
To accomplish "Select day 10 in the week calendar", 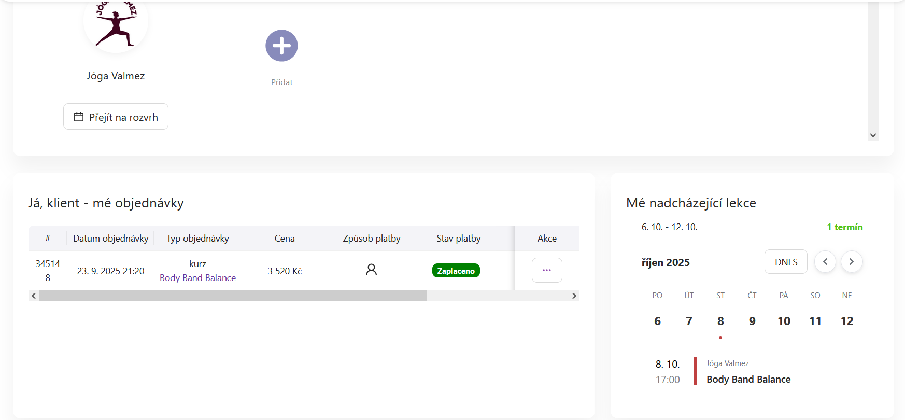I will click(x=784, y=321).
